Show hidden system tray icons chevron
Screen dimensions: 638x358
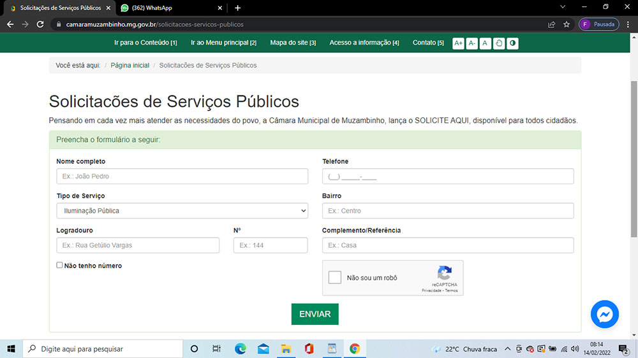[507, 349]
